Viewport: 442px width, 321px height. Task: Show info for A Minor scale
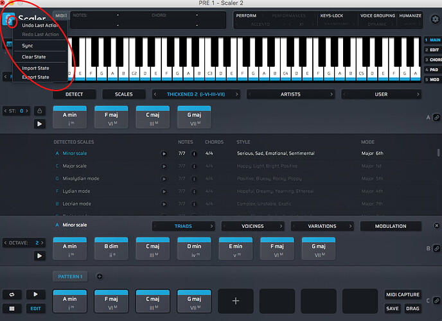(194, 153)
